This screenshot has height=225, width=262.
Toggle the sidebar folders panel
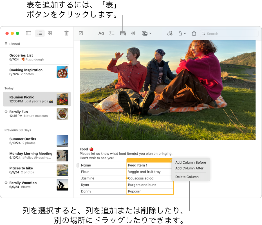tap(28, 33)
